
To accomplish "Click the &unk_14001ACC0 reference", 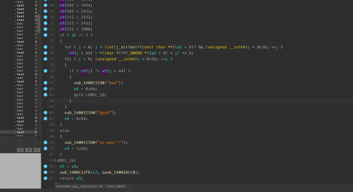I will click(x=118, y=172).
